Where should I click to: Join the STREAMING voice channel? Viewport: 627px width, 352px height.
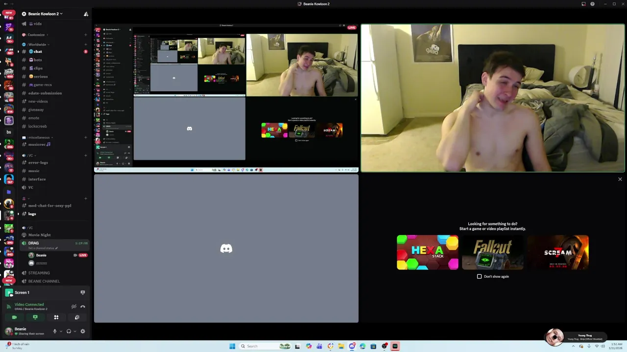(54, 273)
